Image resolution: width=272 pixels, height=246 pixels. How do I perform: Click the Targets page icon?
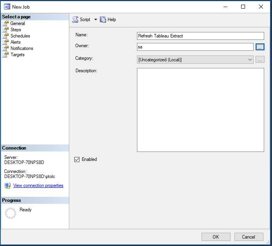(x=5, y=55)
